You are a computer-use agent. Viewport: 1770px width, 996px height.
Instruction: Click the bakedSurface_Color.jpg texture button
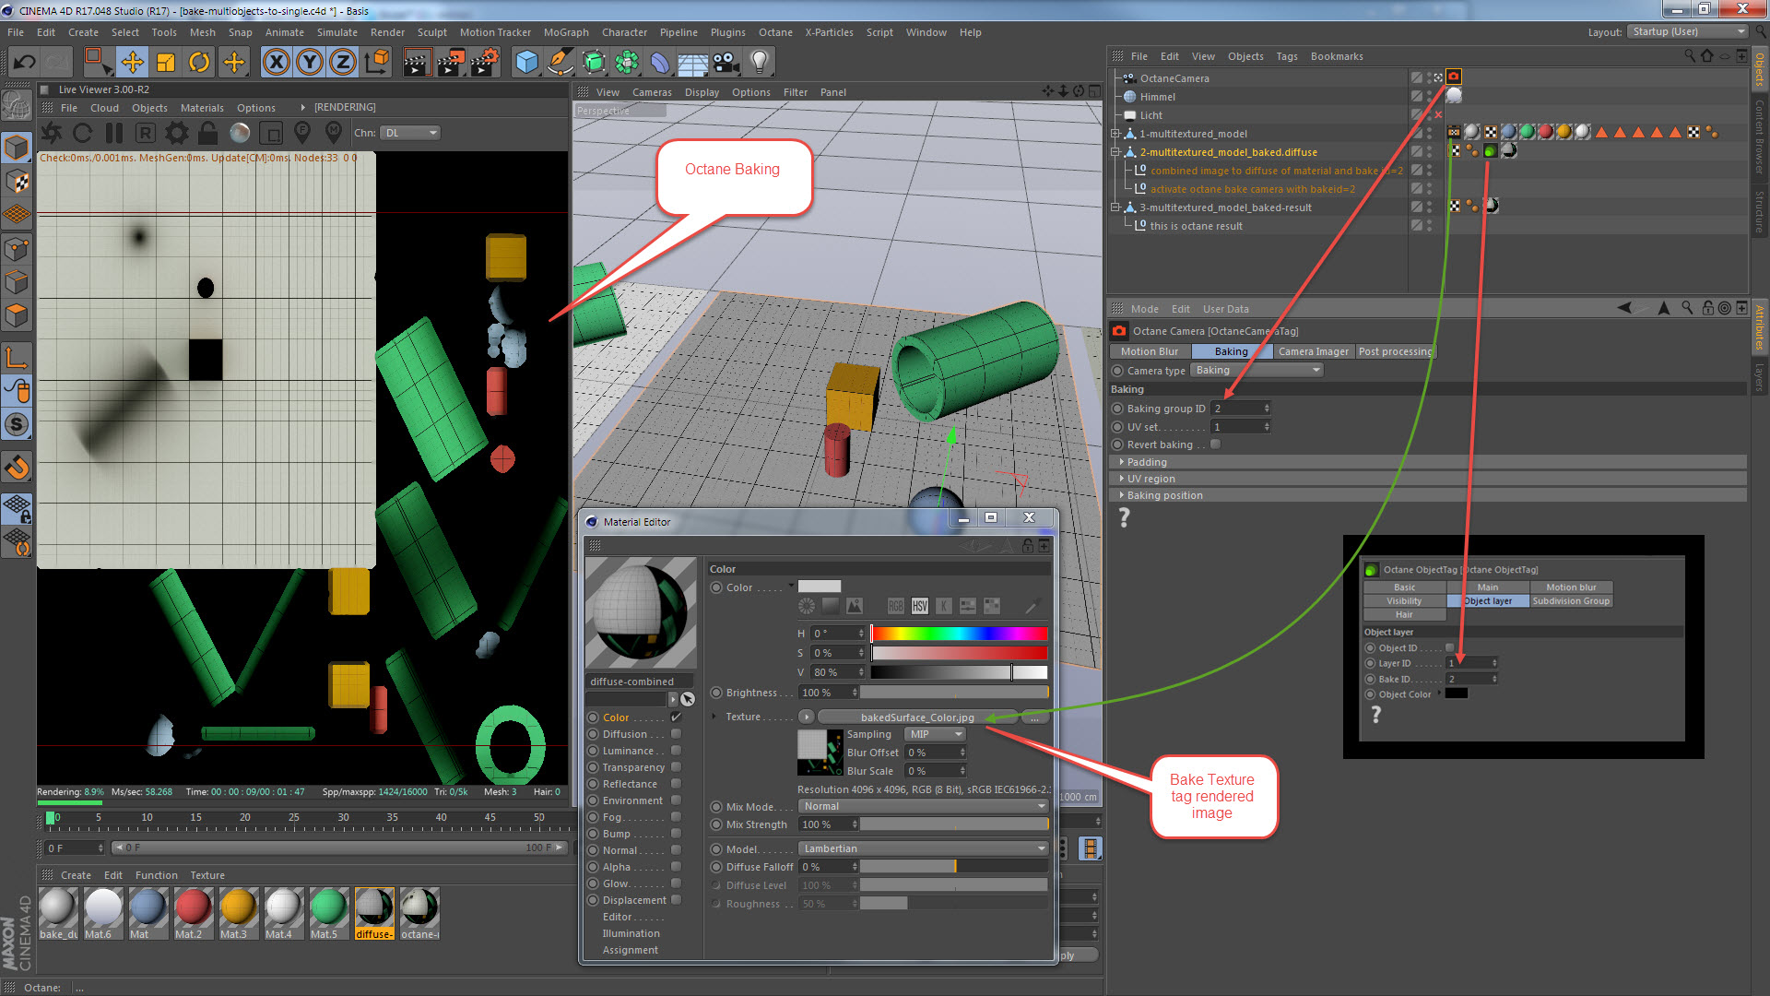[917, 717]
